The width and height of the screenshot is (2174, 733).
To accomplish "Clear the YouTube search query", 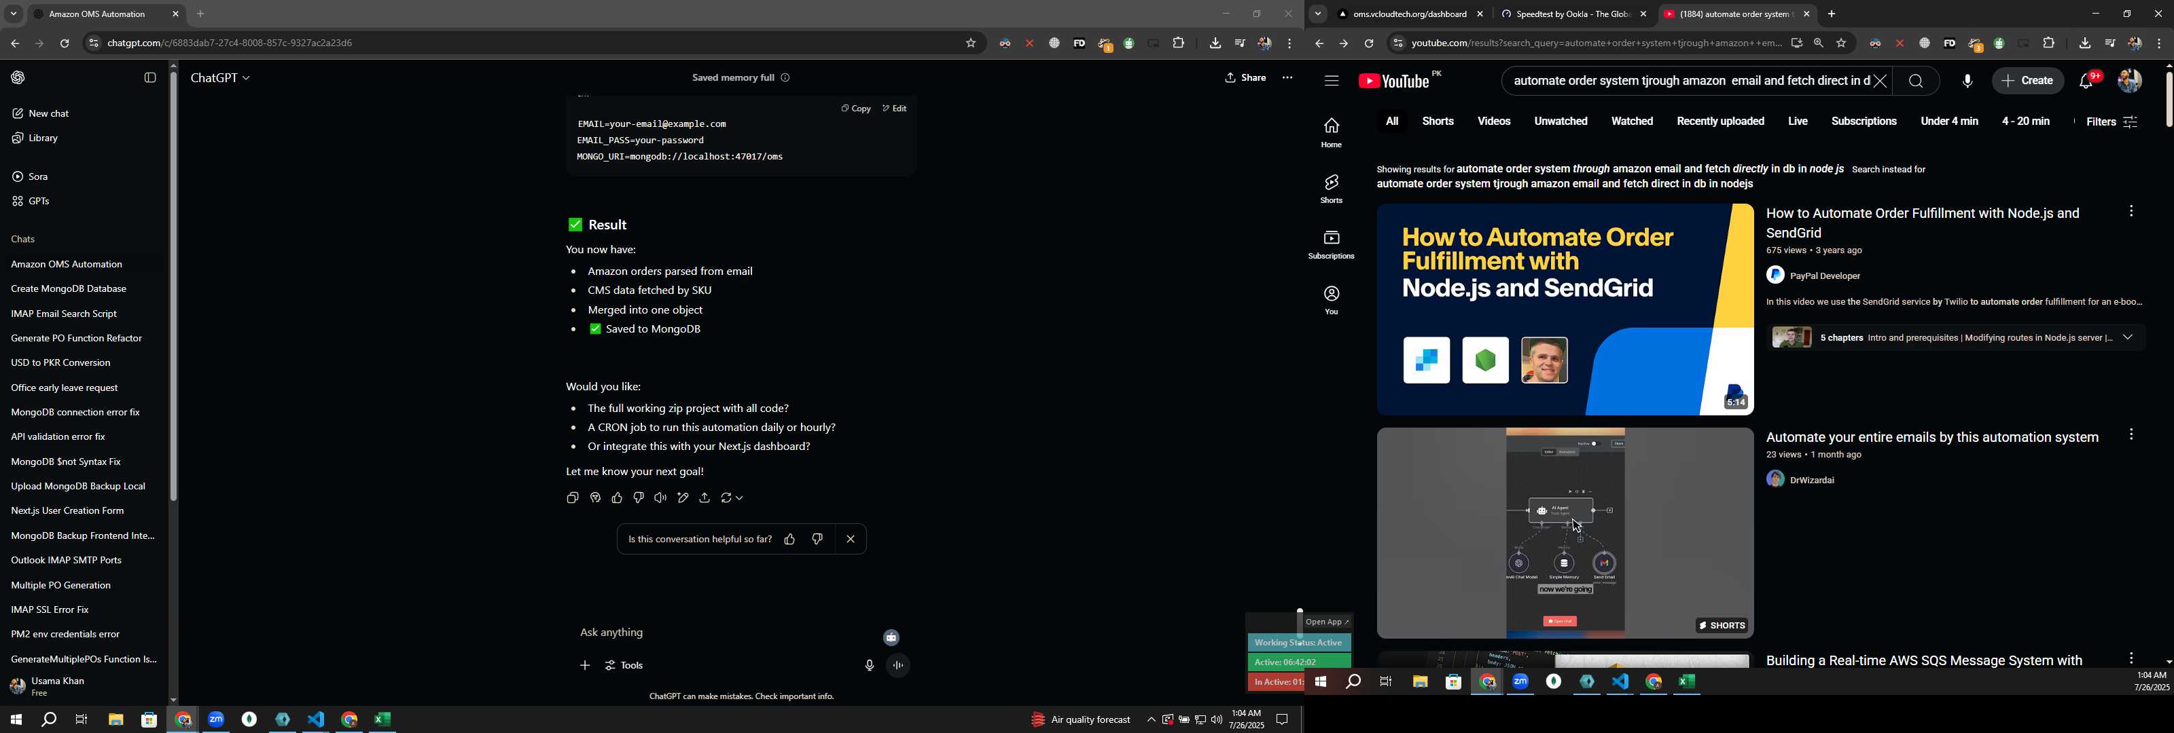I will 1881,82.
